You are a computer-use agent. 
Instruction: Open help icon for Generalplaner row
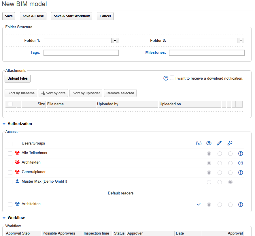(241, 173)
